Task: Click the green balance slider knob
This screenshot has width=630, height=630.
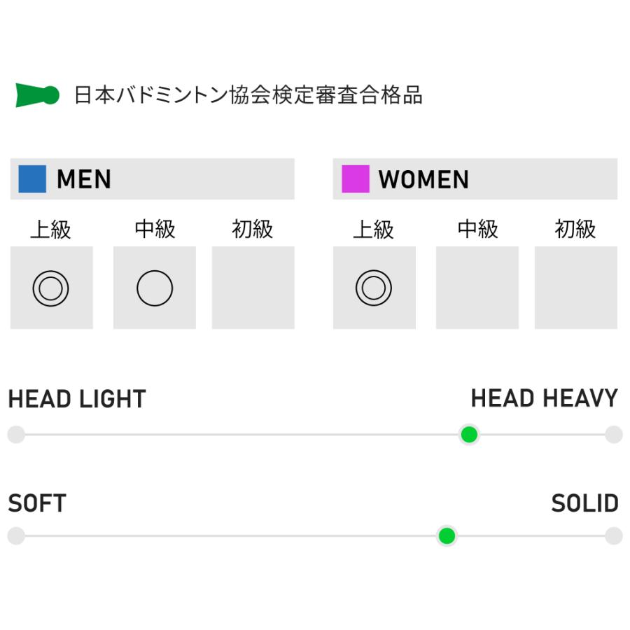Action: [469, 435]
